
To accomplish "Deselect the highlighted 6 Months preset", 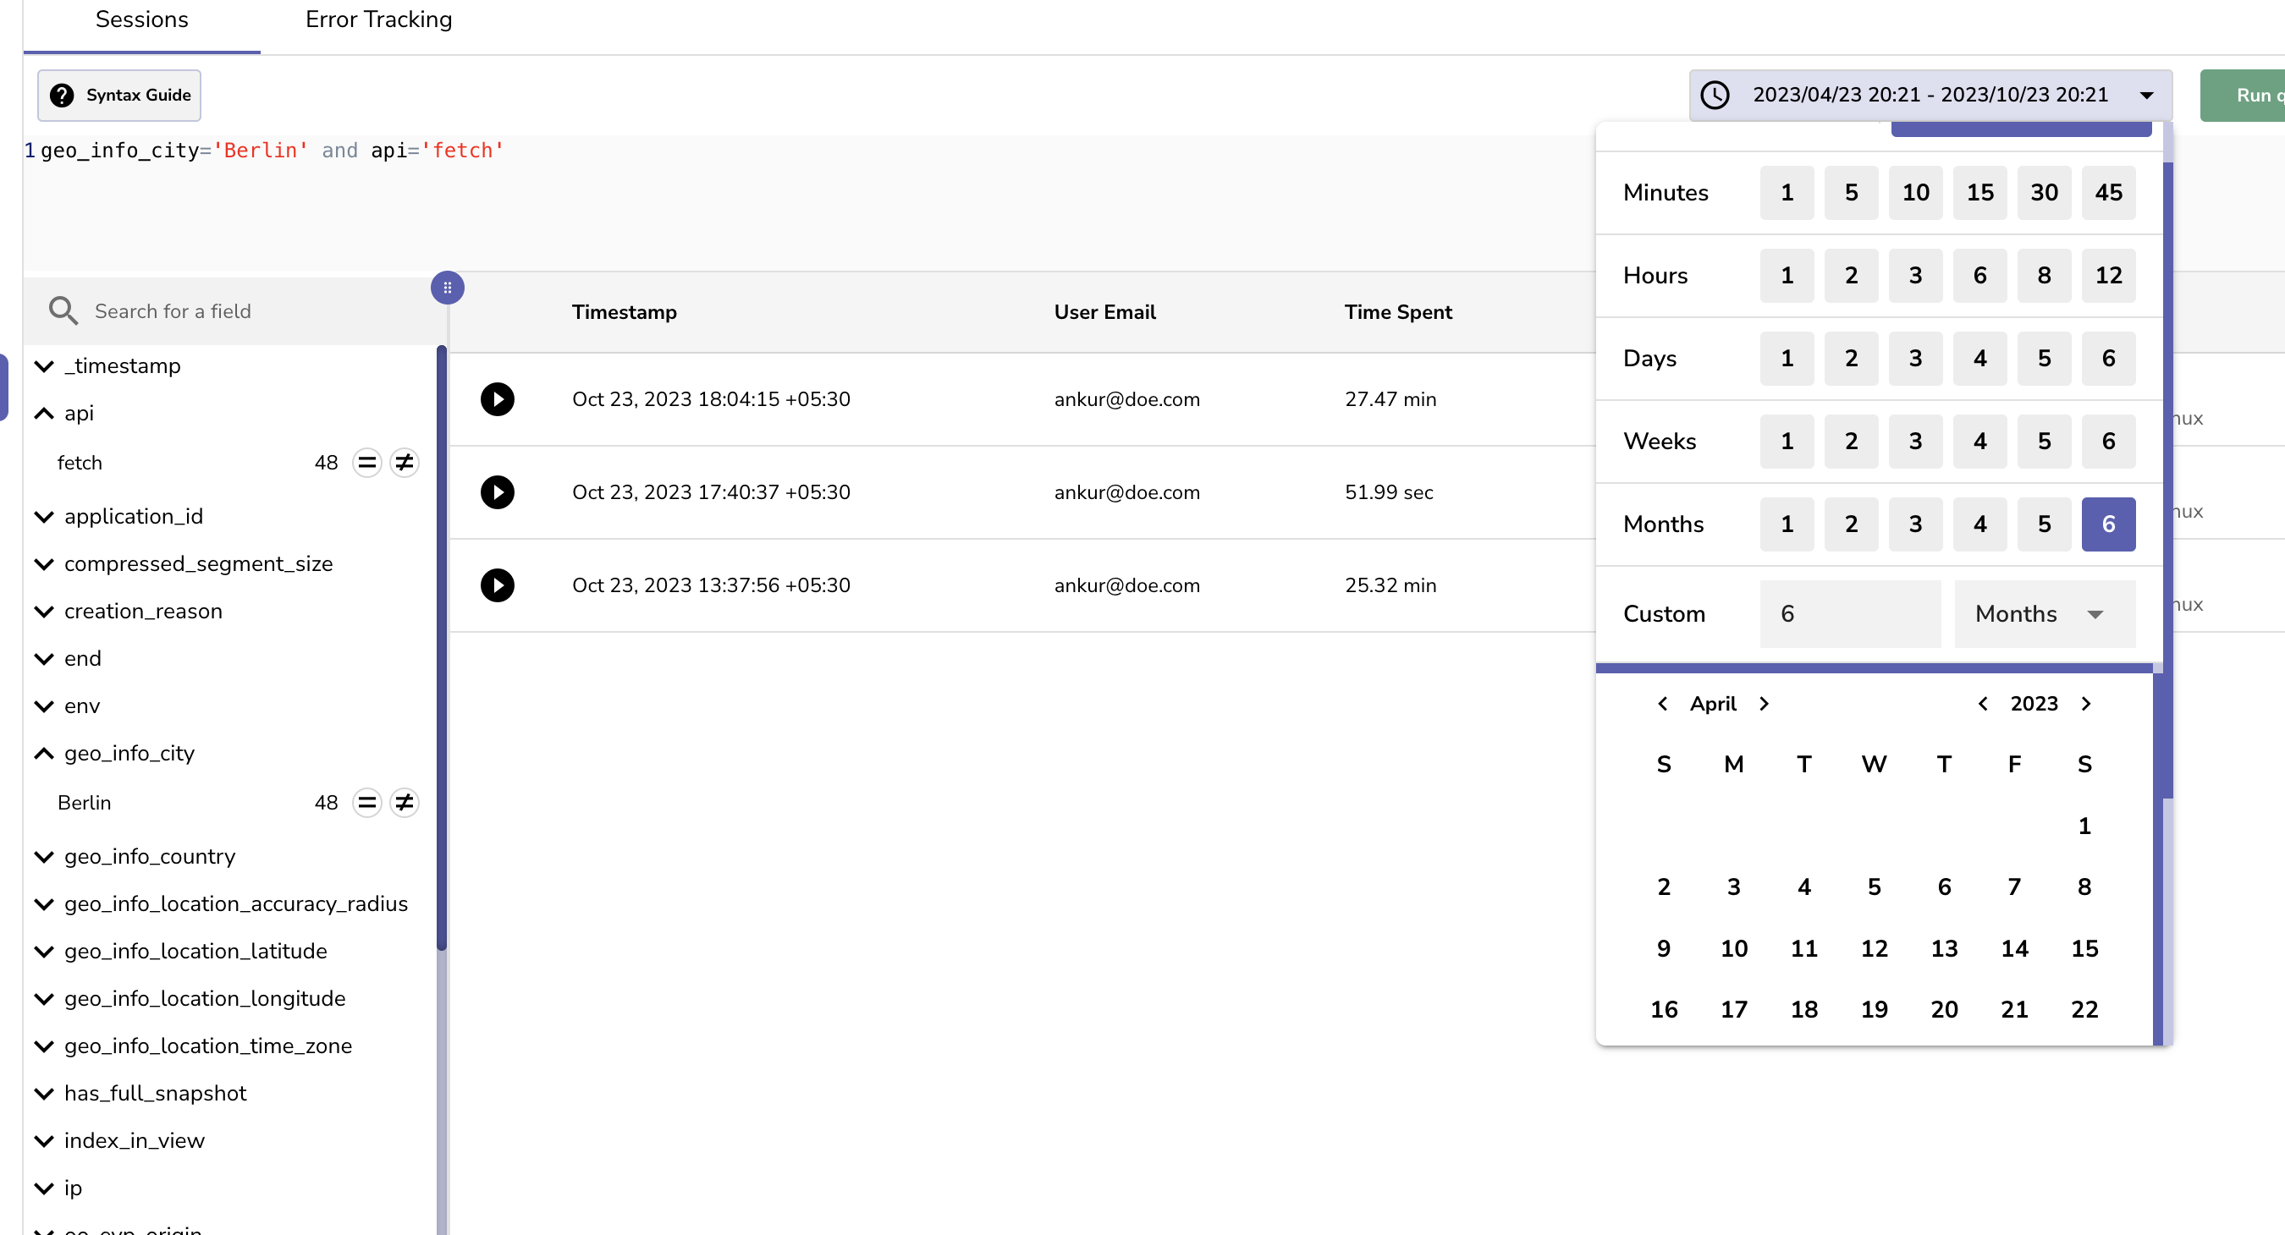I will pyautogui.click(x=2108, y=524).
